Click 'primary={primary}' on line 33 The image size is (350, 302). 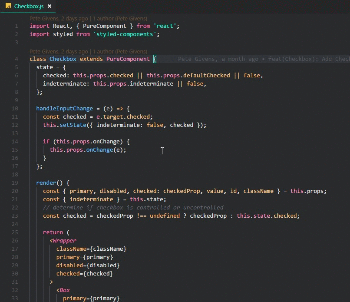click(91, 299)
